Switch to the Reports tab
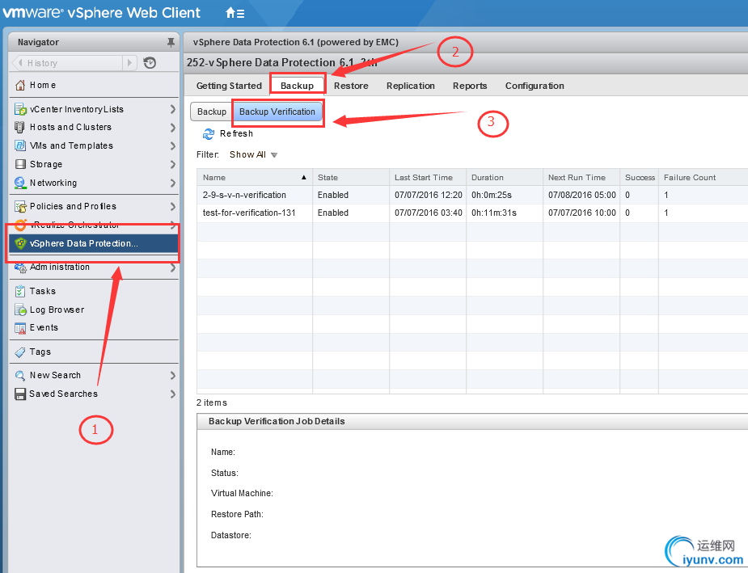This screenshot has width=748, height=573. (470, 86)
